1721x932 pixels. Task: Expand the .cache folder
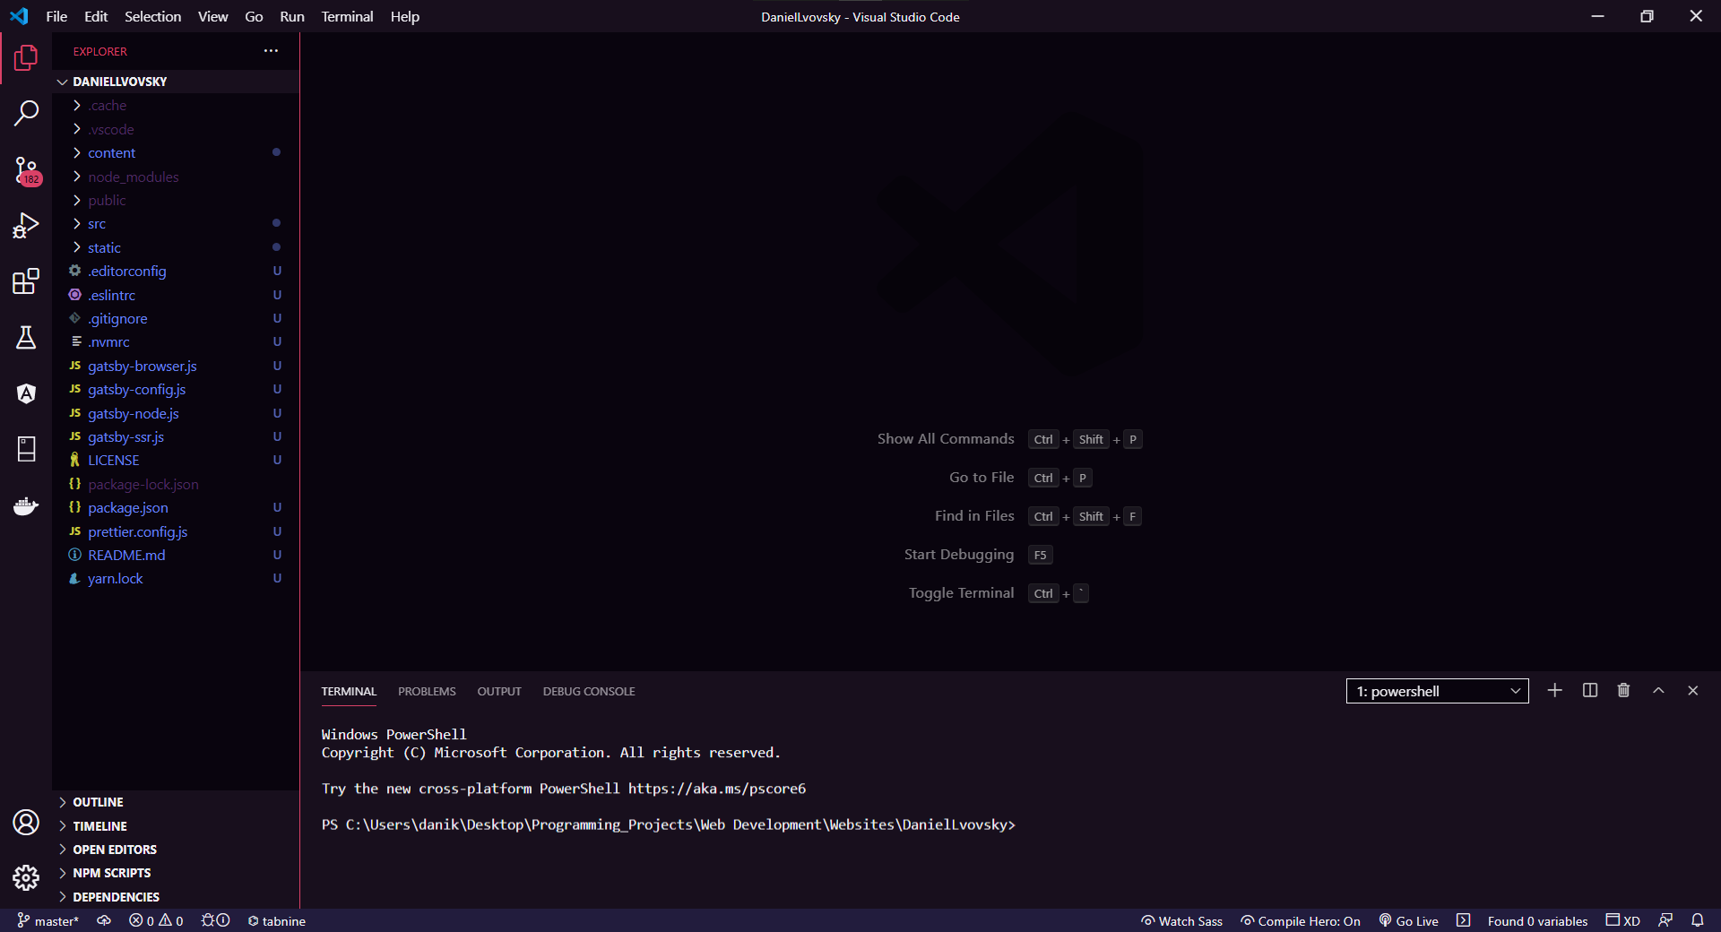(175, 106)
